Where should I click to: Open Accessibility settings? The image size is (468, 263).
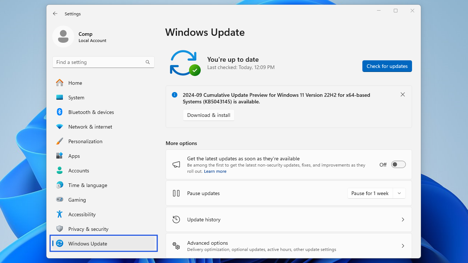tap(103, 214)
